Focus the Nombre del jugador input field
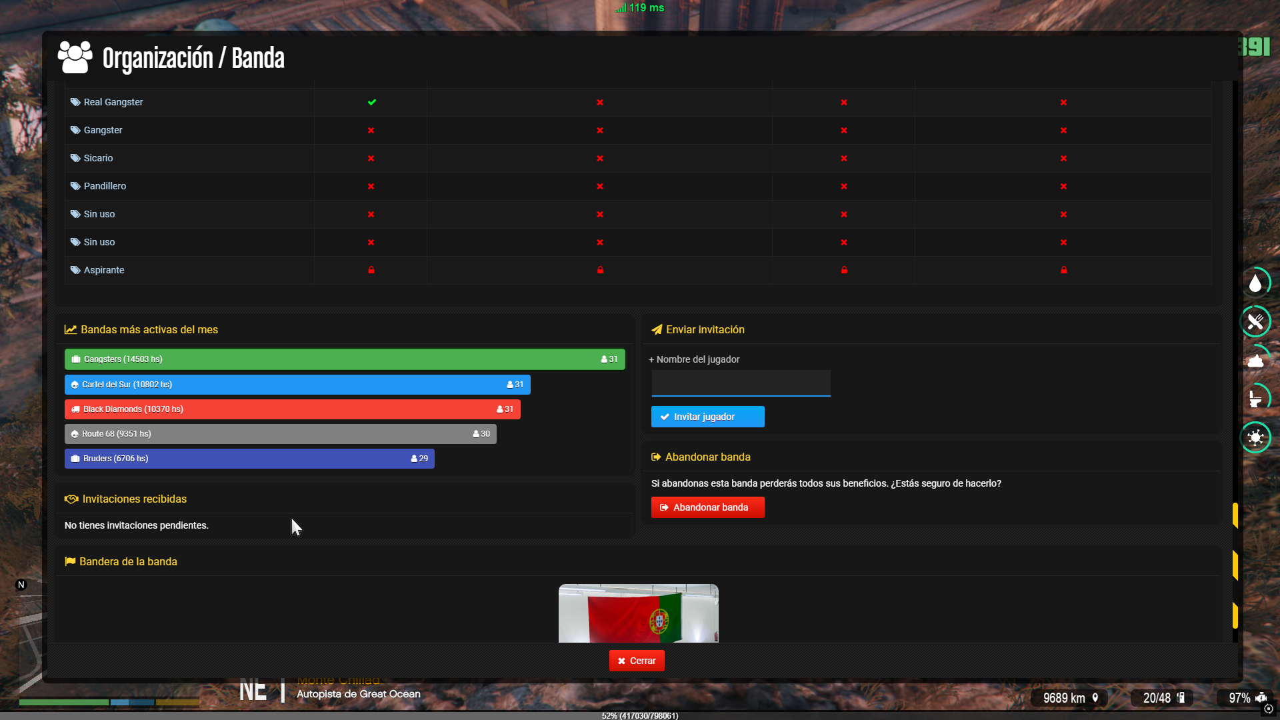1280x720 pixels. 741,383
